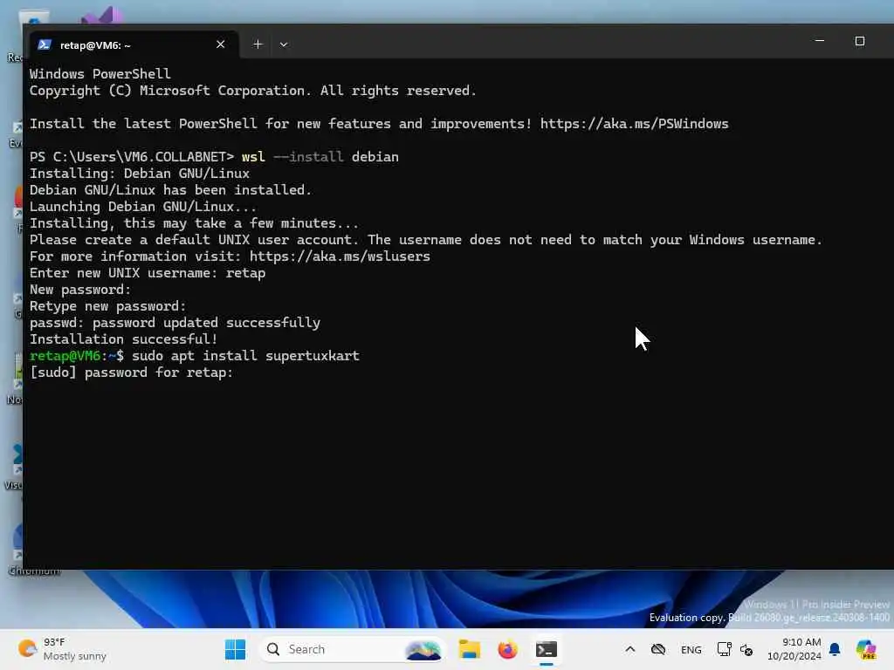Click the muted volume tray icon
894x670 pixels.
click(746, 649)
